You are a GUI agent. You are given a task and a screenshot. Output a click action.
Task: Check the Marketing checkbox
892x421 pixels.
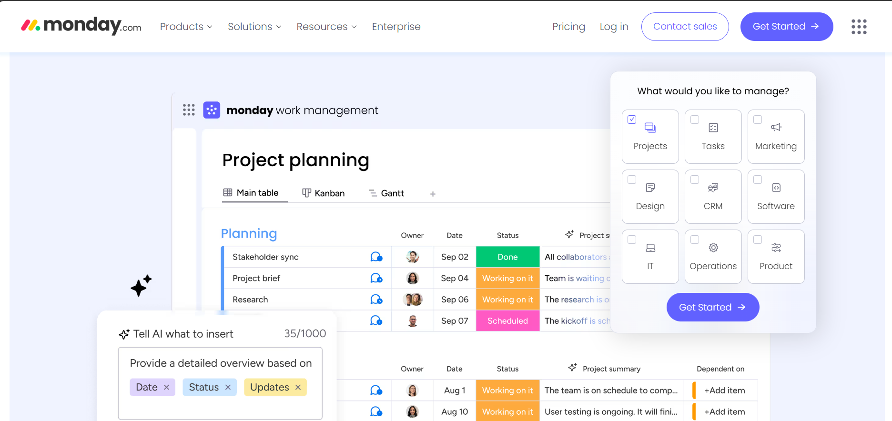[x=758, y=120]
